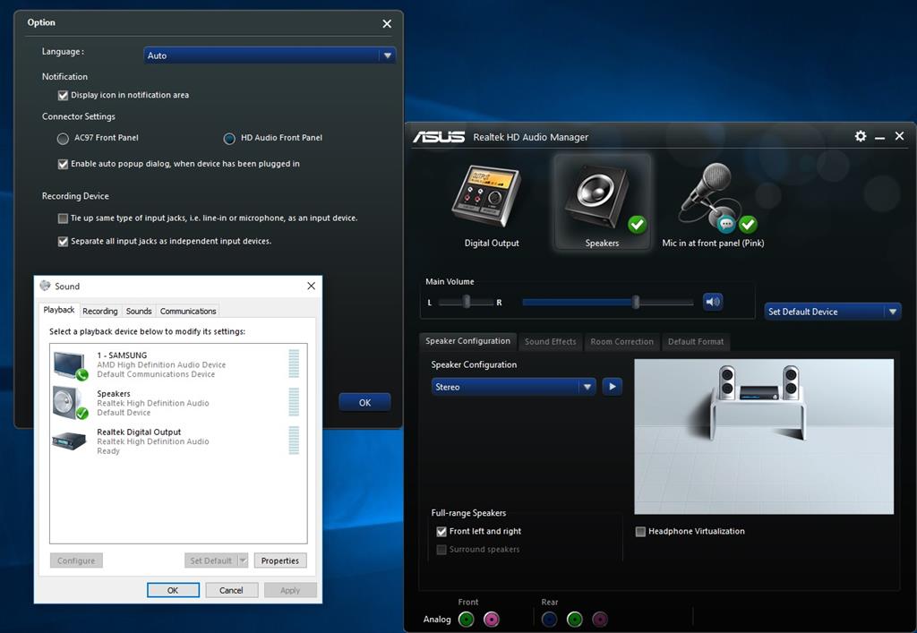Screen dimensions: 917x633
Task: Click the blue rear analog jack
Action: point(549,619)
